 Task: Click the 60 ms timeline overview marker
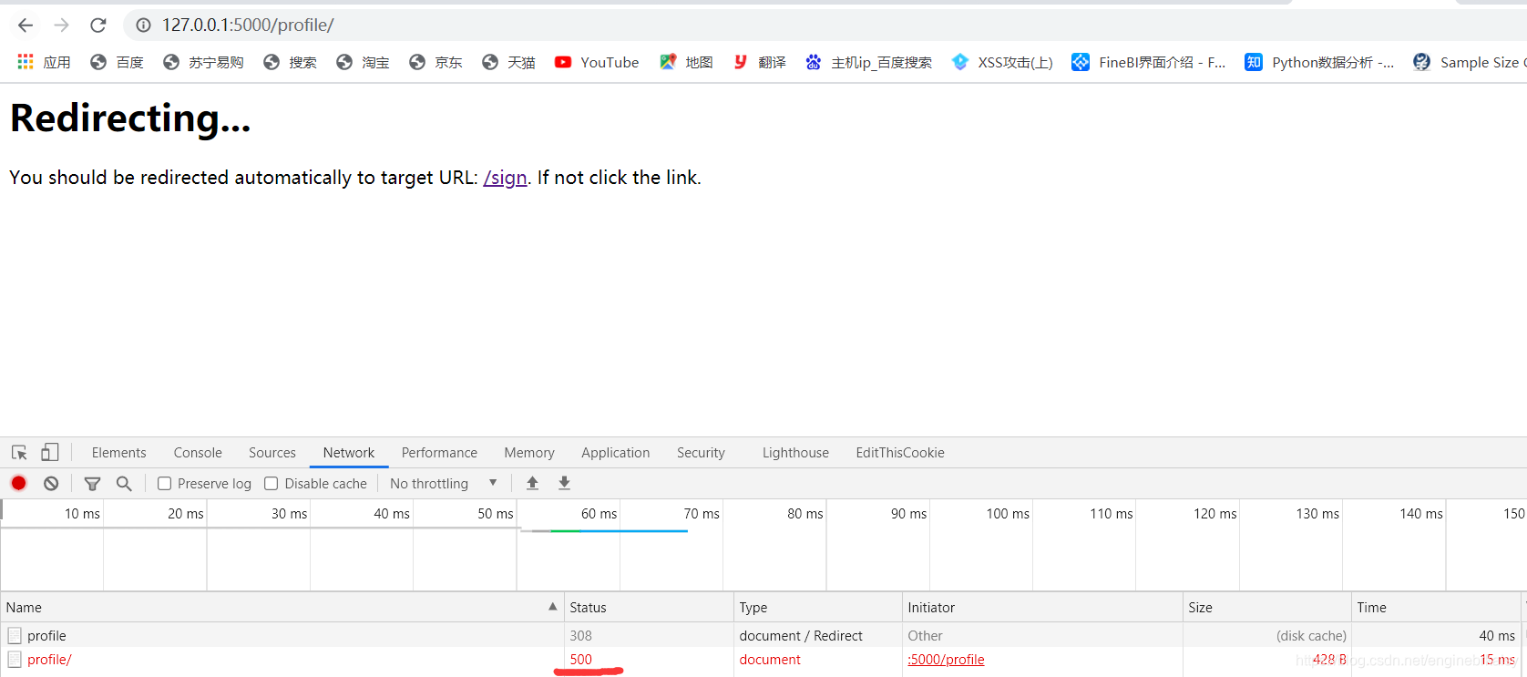599,514
